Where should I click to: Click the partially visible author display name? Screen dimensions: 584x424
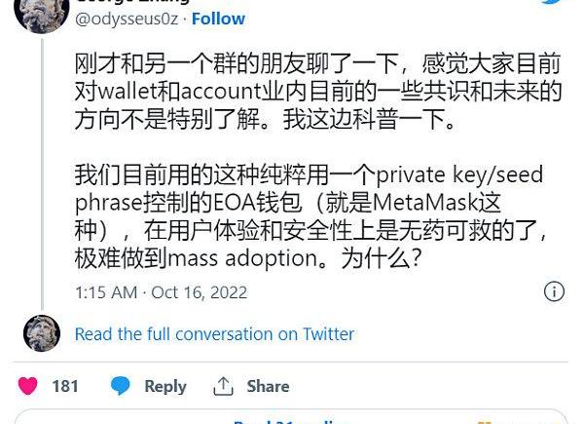132,2
